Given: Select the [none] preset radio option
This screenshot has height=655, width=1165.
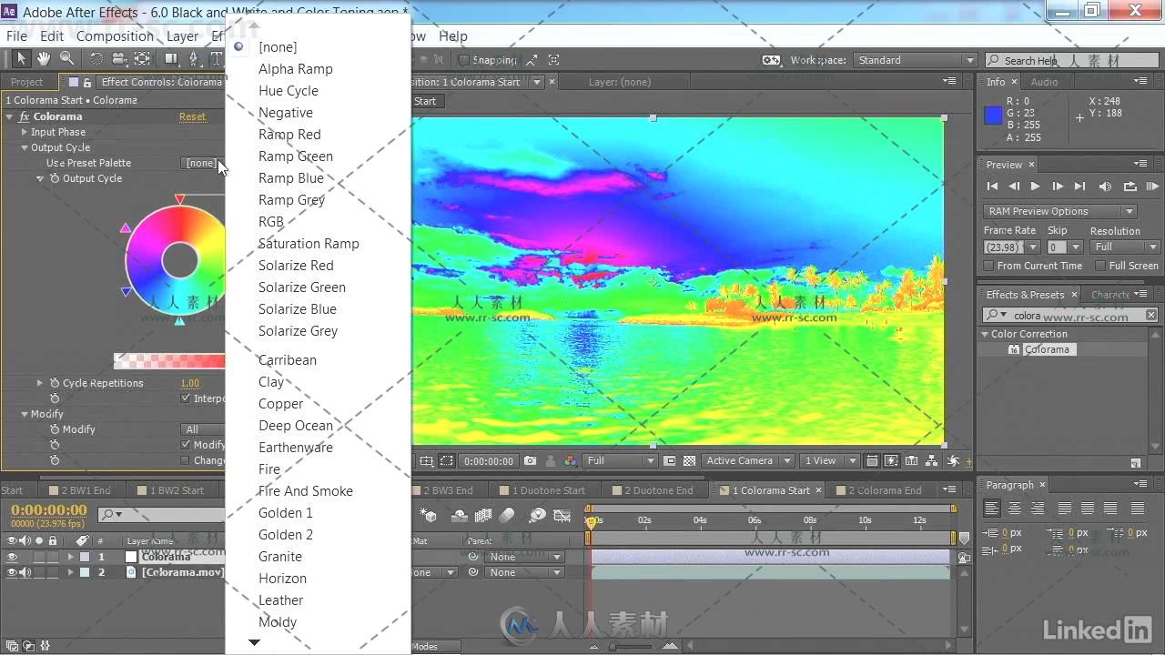Looking at the screenshot, I should click(238, 46).
